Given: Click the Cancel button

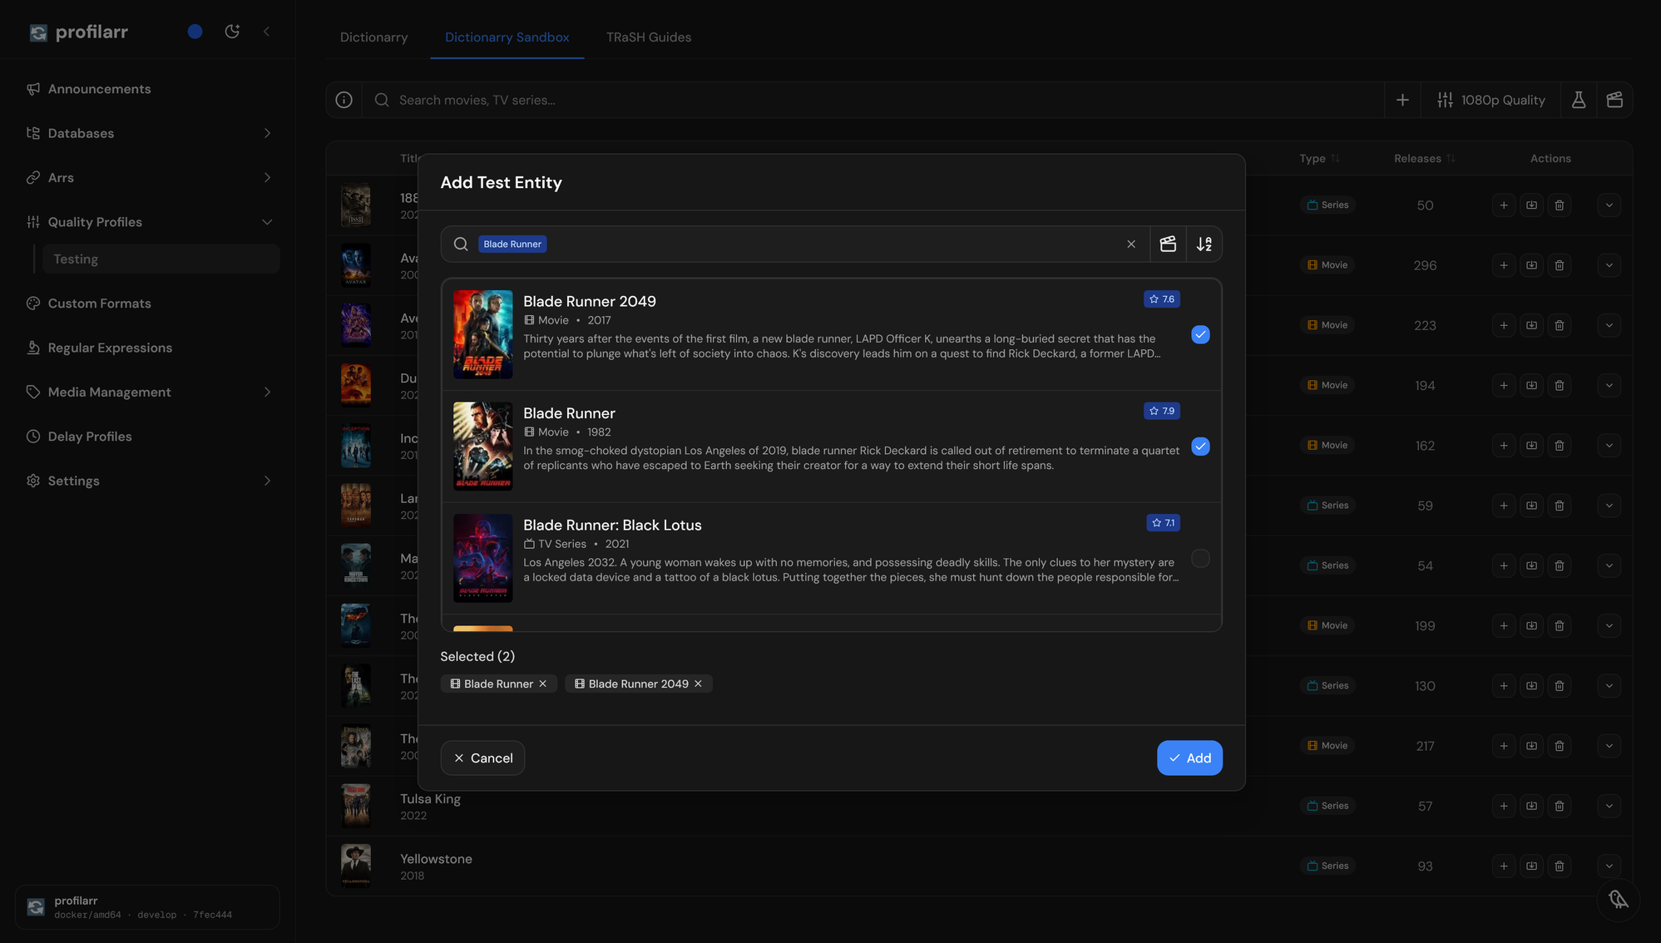Looking at the screenshot, I should pos(482,758).
